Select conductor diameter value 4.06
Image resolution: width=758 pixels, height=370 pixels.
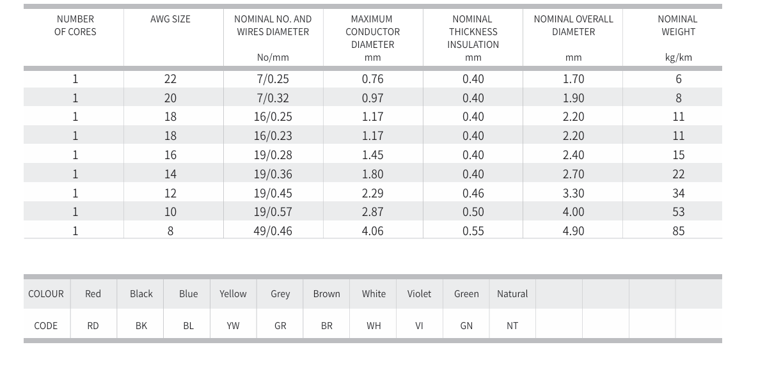coord(372,231)
